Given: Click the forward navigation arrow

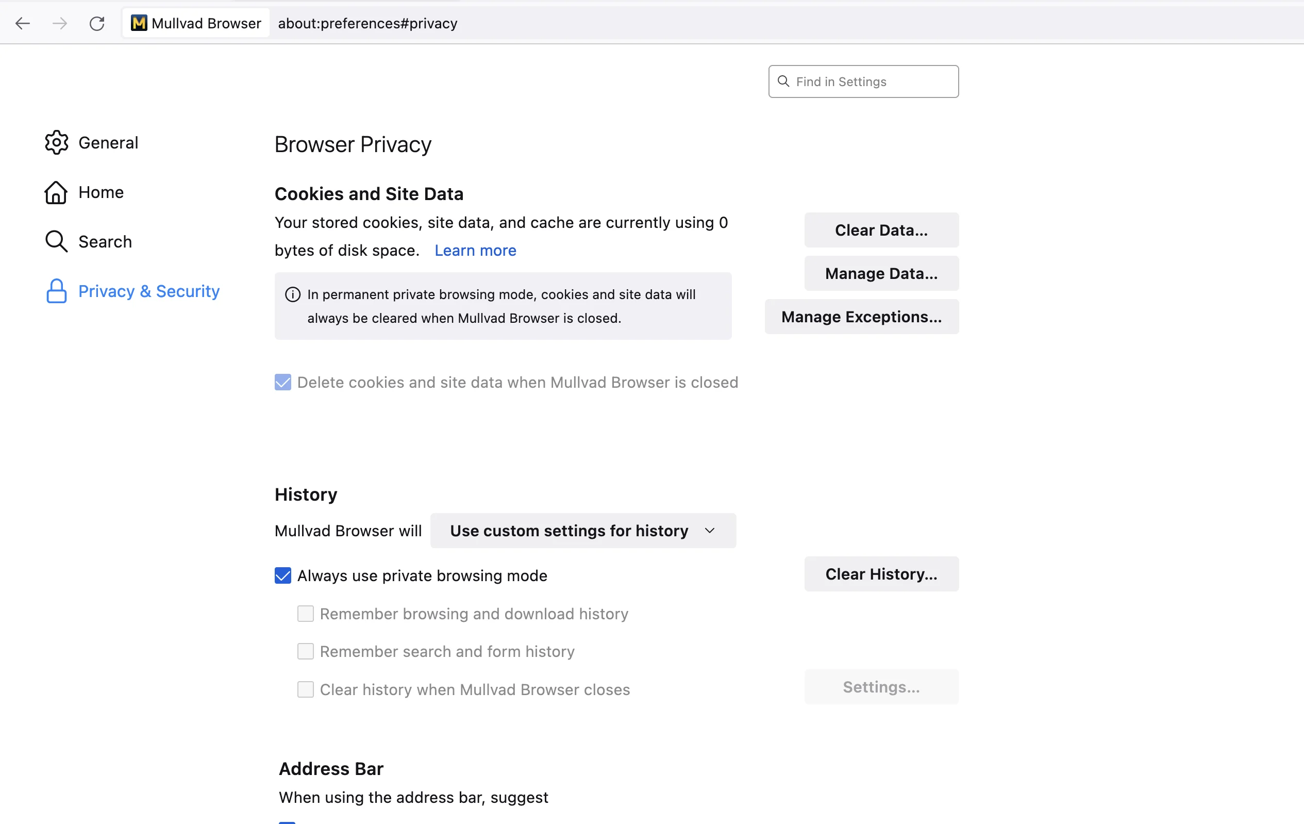Looking at the screenshot, I should 60,23.
